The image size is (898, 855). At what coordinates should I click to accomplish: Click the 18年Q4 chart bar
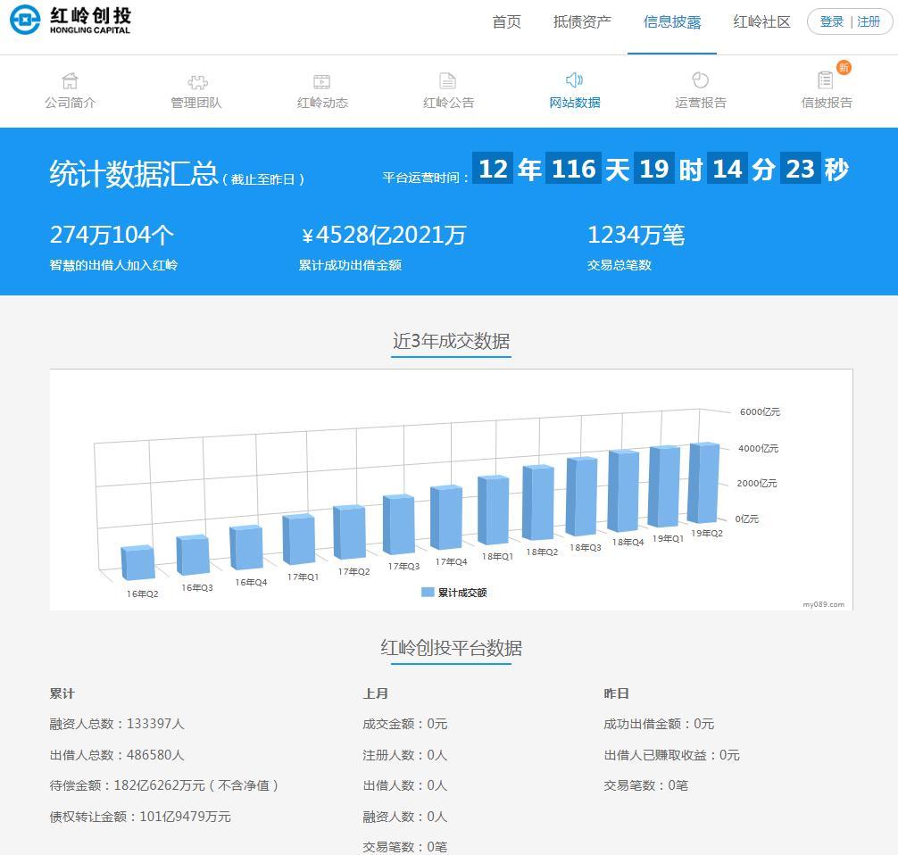[x=624, y=491]
